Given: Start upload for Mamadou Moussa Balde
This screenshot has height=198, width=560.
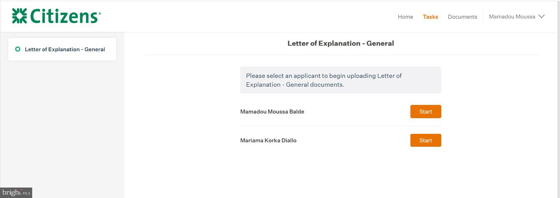Looking at the screenshot, I should pyautogui.click(x=426, y=112).
